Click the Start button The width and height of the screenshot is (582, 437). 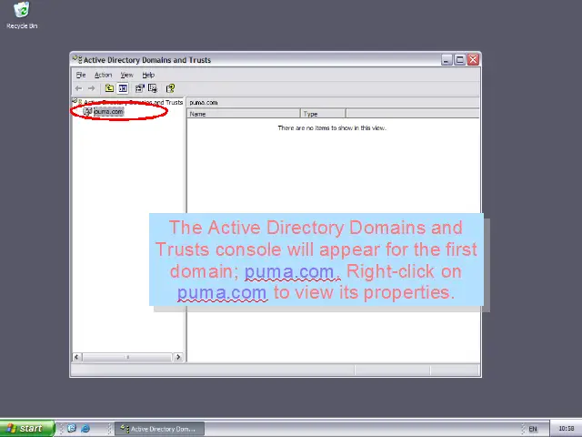pos(26,429)
